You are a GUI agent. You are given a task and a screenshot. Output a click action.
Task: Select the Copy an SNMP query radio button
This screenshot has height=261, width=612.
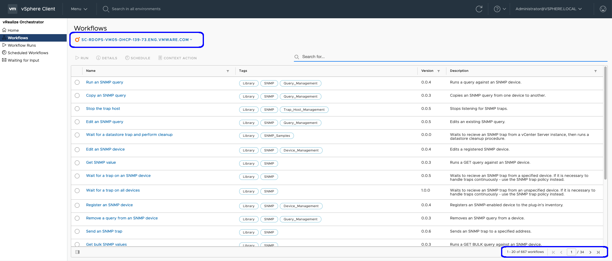pyautogui.click(x=77, y=95)
